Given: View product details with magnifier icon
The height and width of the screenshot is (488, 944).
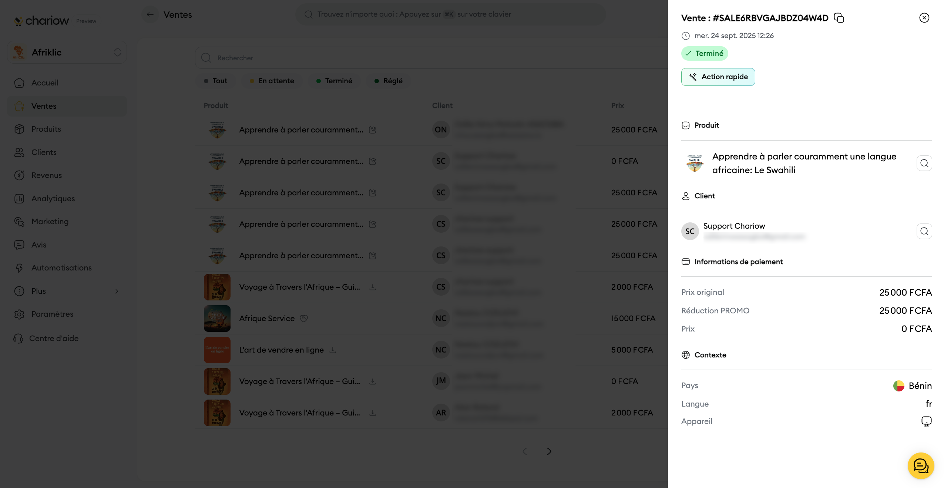Looking at the screenshot, I should point(924,163).
